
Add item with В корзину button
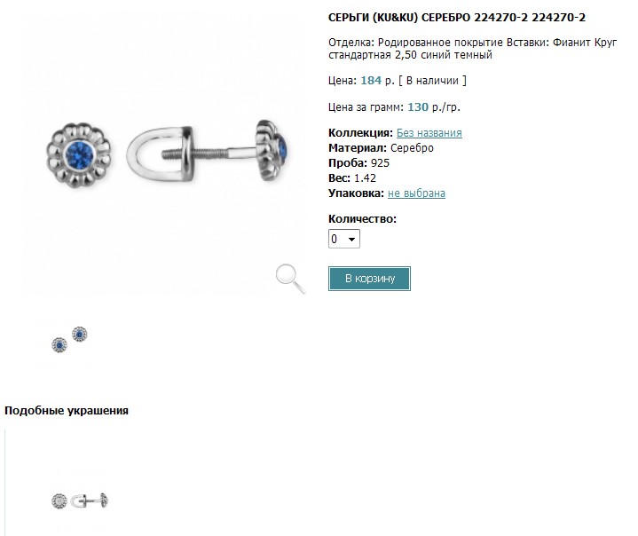pos(369,279)
